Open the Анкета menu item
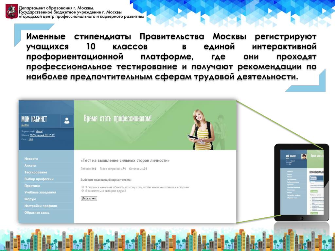Image resolution: width=335 pixels, height=251 pixels. pyautogui.click(x=30, y=165)
